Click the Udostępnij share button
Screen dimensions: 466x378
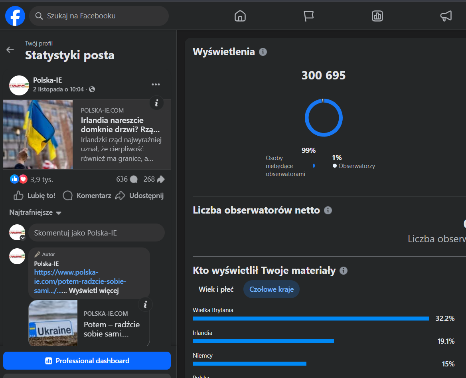pyautogui.click(x=140, y=196)
